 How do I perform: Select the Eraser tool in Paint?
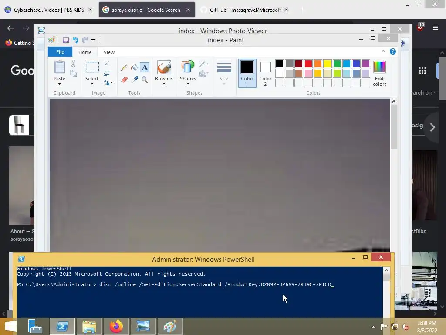pos(124,79)
